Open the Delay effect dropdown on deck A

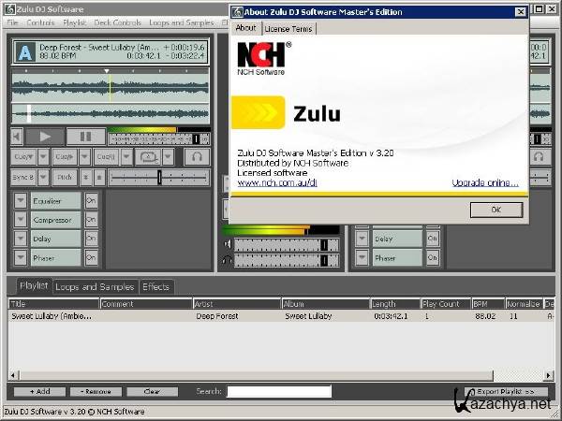[x=21, y=239]
